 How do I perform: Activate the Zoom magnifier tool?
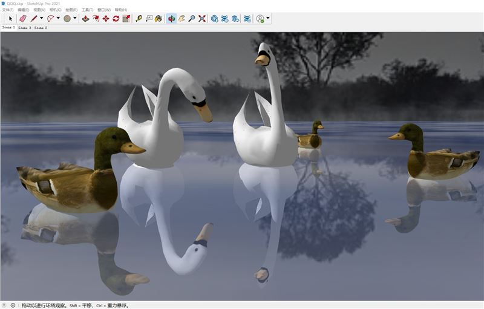click(192, 19)
